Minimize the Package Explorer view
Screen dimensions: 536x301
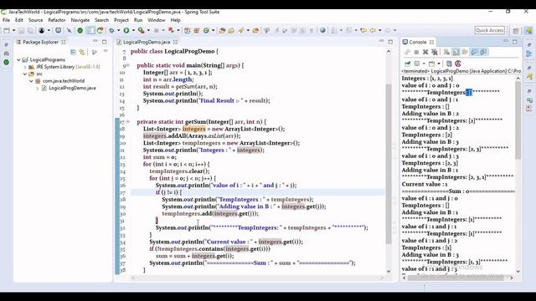95,42
